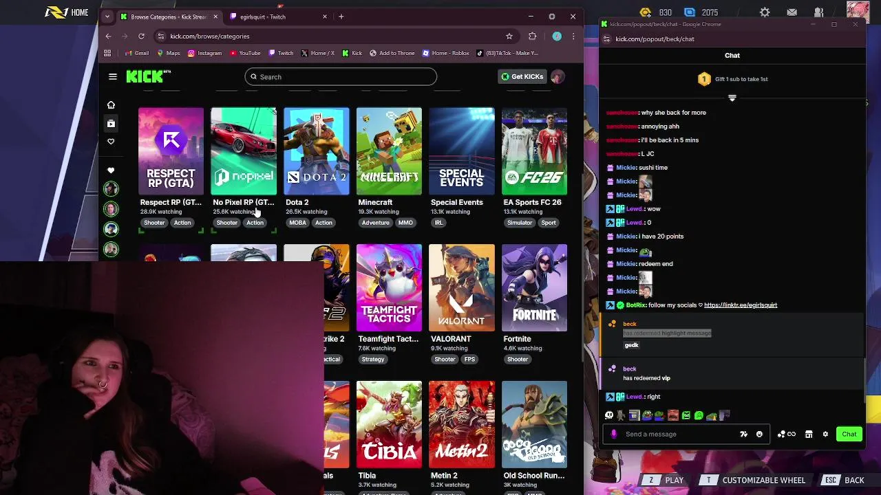Open the YouTube bookmark
The height and width of the screenshot is (495, 881).
(x=245, y=53)
